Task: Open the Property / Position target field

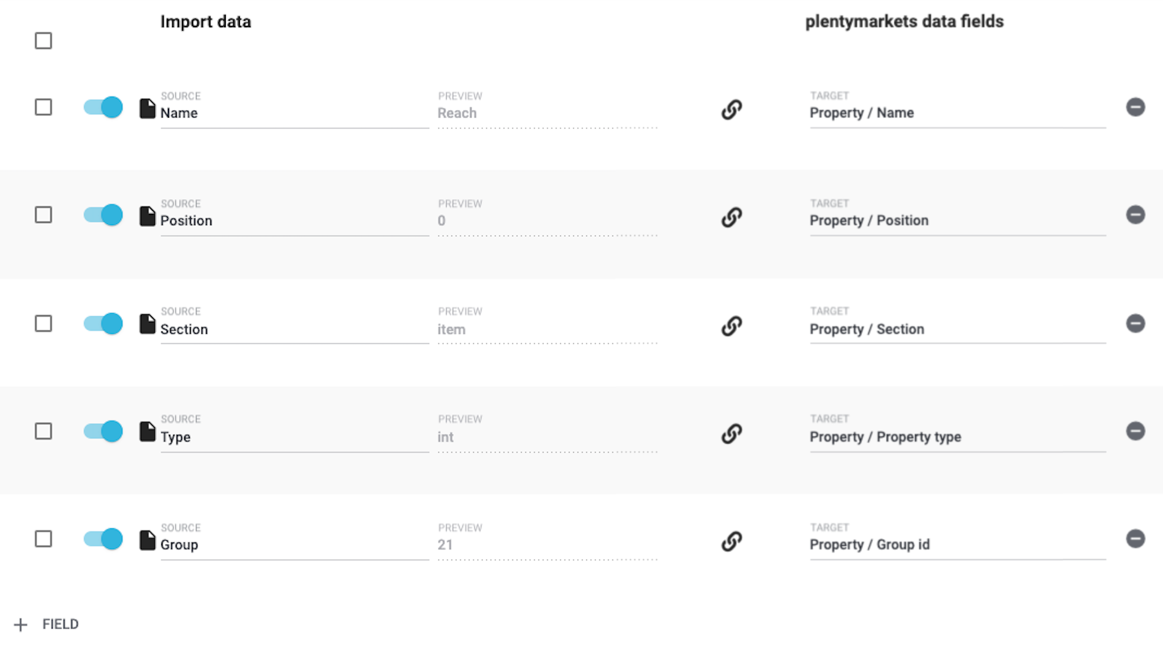Action: [x=957, y=221]
